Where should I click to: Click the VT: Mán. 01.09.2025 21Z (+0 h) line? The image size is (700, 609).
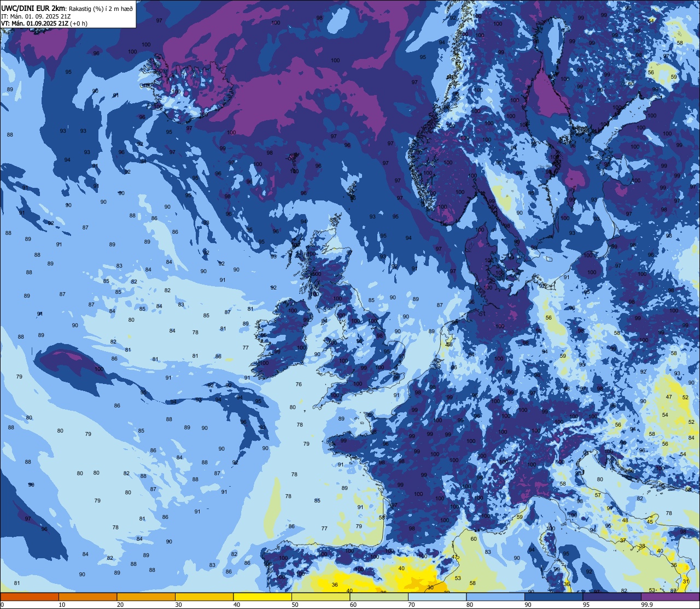click(x=44, y=23)
